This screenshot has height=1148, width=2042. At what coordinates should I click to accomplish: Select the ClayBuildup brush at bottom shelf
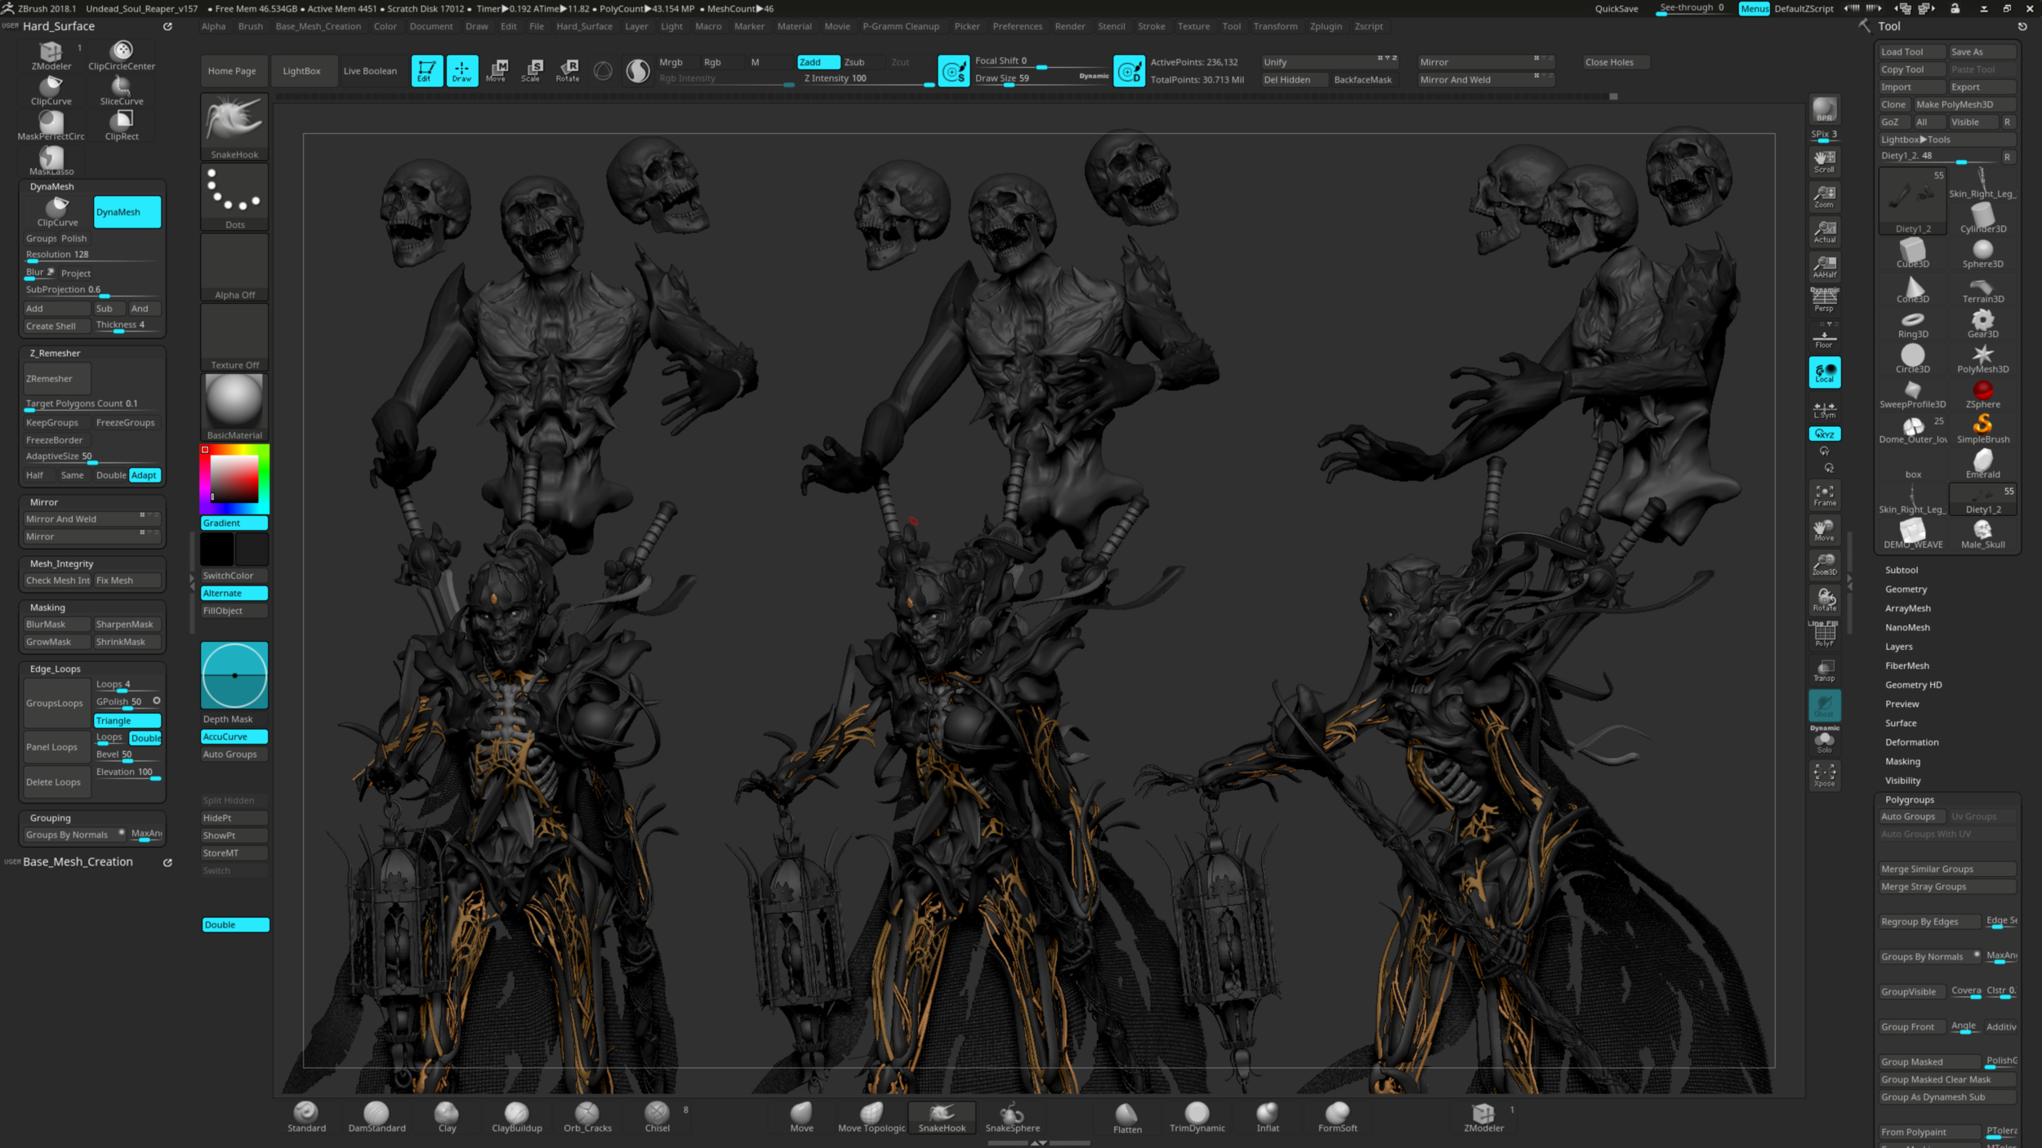[x=516, y=1116]
